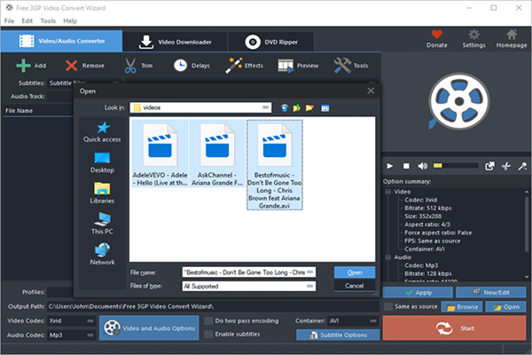The image size is (532, 355).
Task: Enable the Do two pass encoding checkbox
Action: coord(209,319)
